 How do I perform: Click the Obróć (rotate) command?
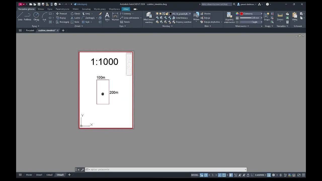(75, 14)
